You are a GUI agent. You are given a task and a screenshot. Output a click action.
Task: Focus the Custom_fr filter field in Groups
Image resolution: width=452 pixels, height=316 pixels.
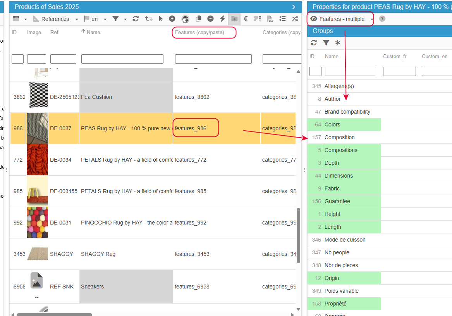(399, 71)
